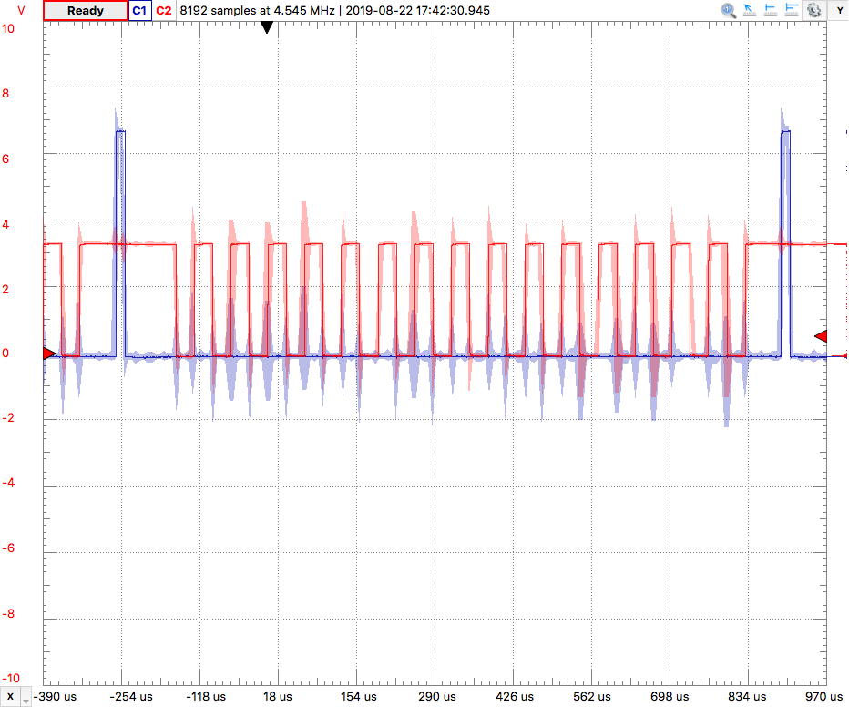This screenshot has width=849, height=707.
Task: Click the 18 us time axis label
Action: click(x=278, y=697)
